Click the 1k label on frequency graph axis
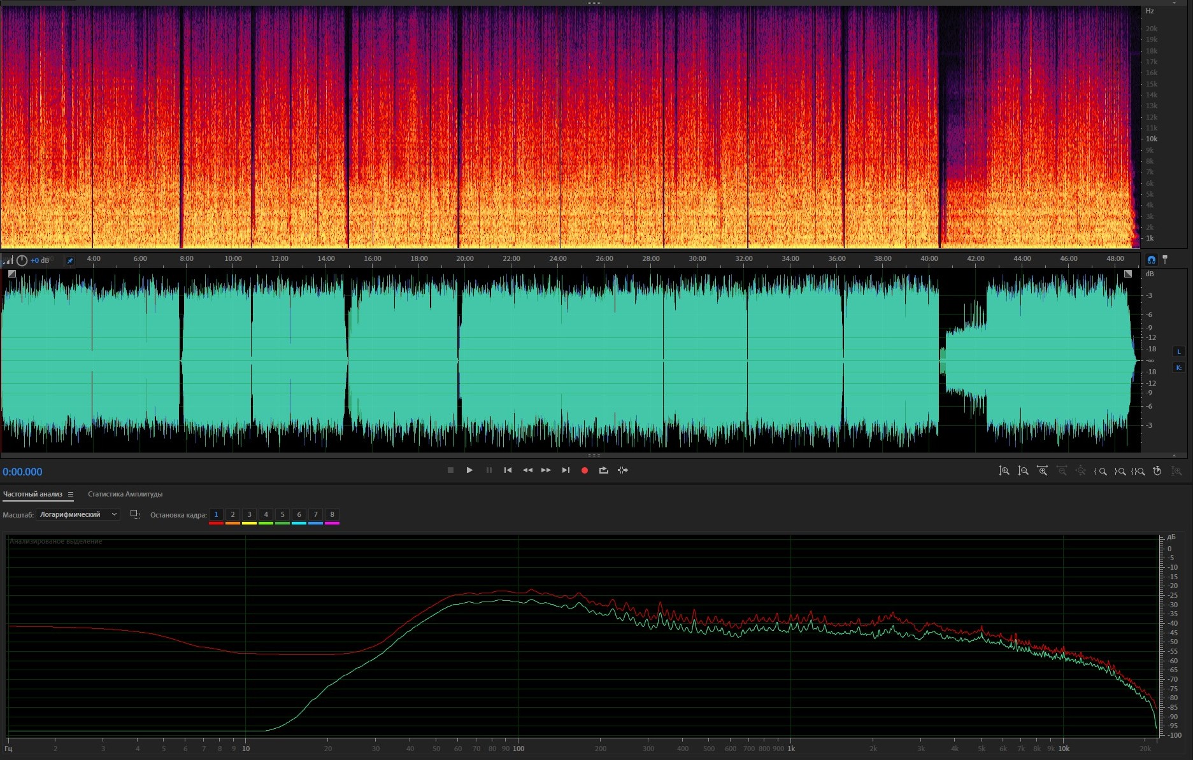Image resolution: width=1193 pixels, height=760 pixels. click(791, 749)
